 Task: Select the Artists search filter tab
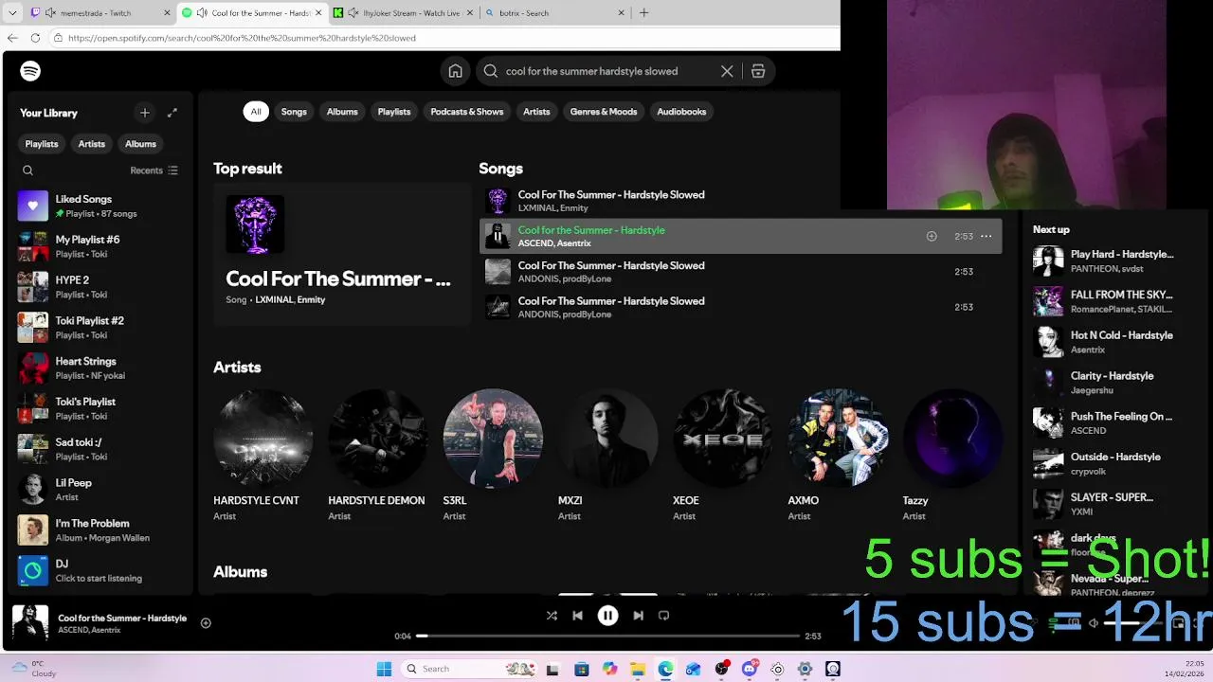pyautogui.click(x=536, y=112)
